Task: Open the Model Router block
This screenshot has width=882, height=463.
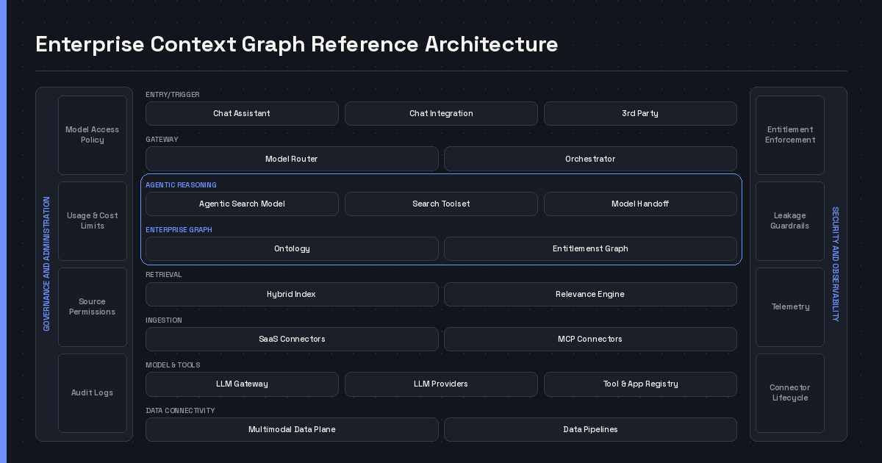Action: click(x=292, y=159)
